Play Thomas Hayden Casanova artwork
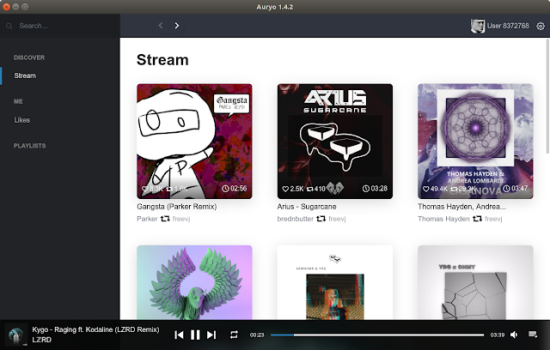This screenshot has width=550, height=350. 475,141
